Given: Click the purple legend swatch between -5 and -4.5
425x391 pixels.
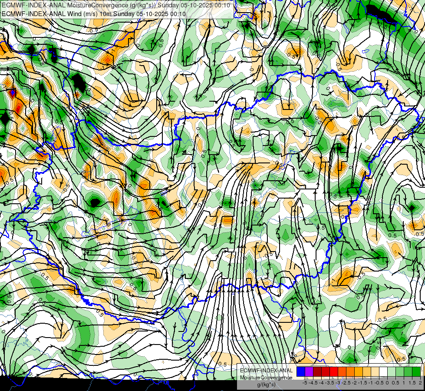Looking at the screenshot, I should 309,371.
